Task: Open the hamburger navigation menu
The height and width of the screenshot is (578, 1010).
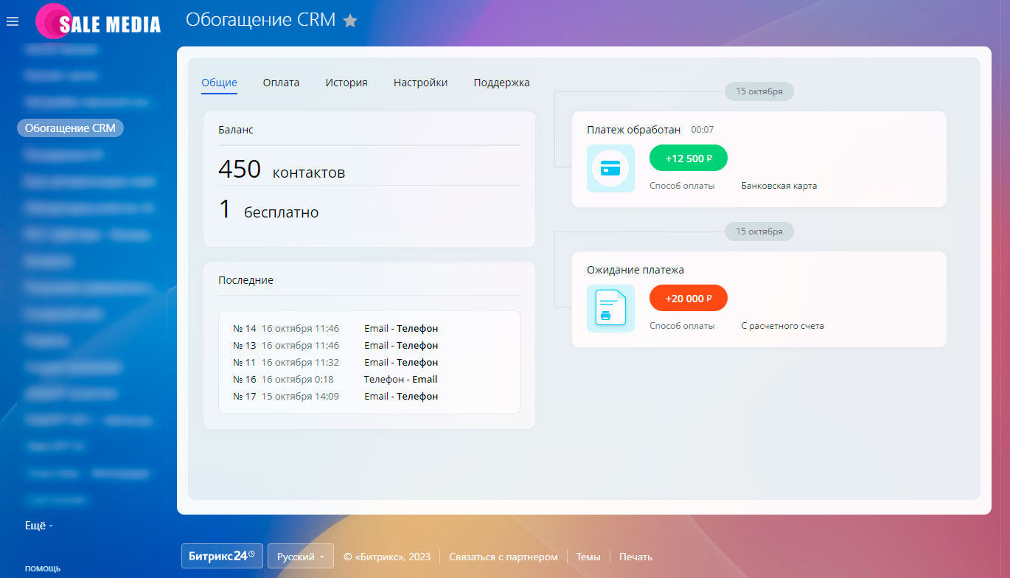Action: (12, 21)
